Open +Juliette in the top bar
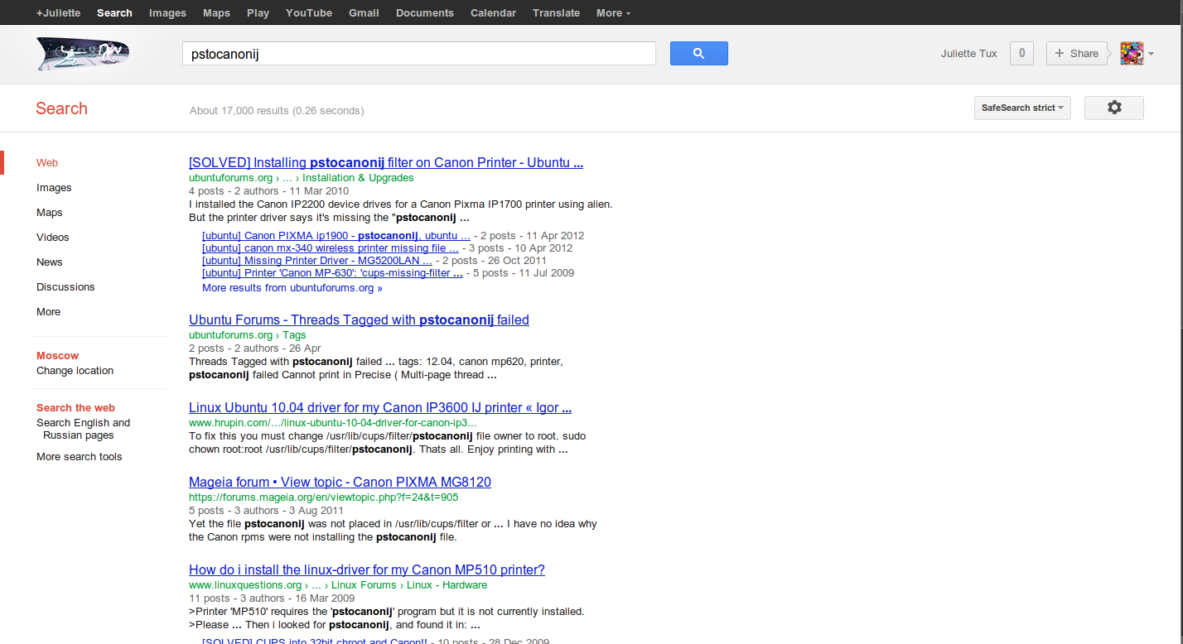The width and height of the screenshot is (1183, 644). (58, 12)
